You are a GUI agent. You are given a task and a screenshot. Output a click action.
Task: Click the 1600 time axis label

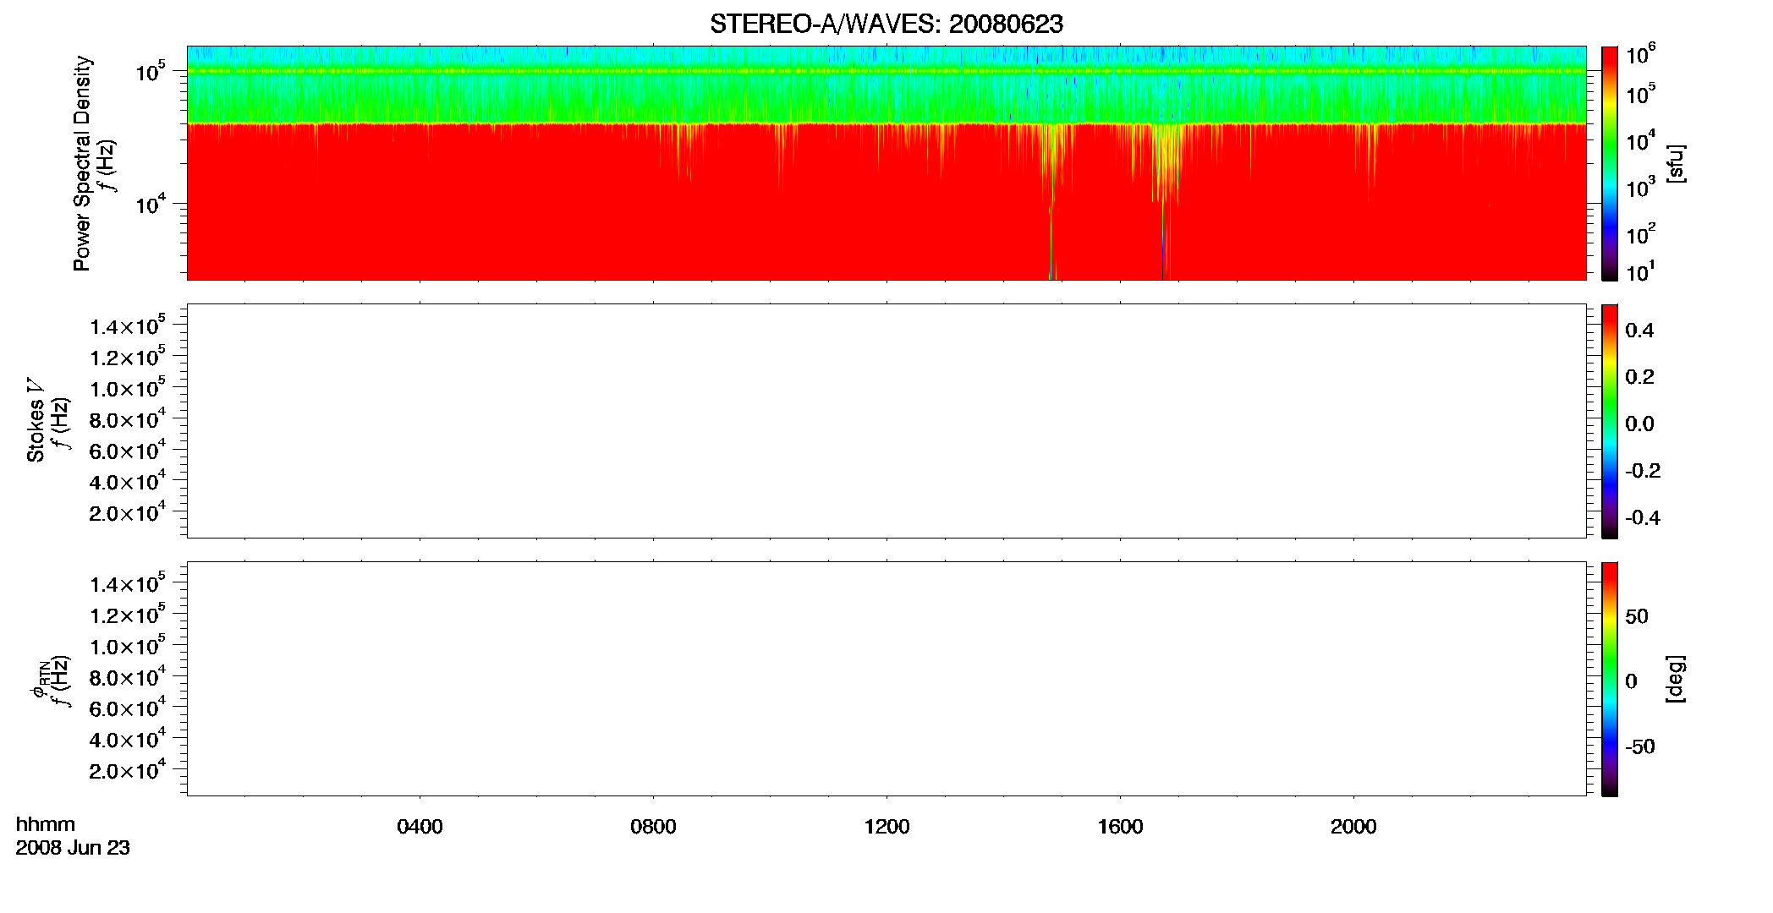pos(1120,827)
